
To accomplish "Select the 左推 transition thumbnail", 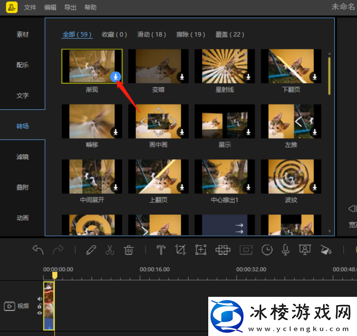I will point(291,121).
